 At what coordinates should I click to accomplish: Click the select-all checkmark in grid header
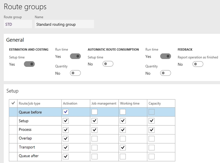[x=13, y=103]
